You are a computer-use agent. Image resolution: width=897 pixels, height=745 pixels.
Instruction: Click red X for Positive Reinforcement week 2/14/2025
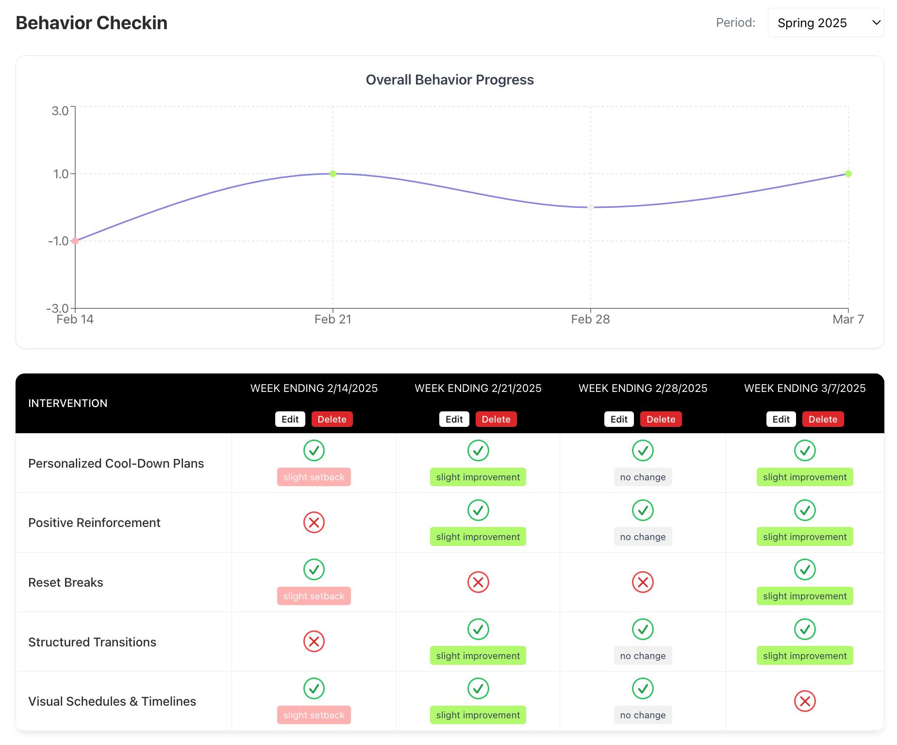314,522
